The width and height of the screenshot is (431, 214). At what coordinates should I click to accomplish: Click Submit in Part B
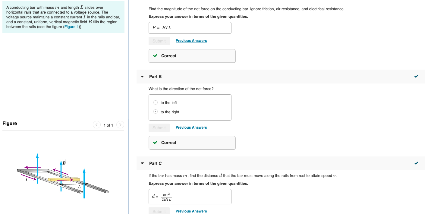pyautogui.click(x=159, y=127)
